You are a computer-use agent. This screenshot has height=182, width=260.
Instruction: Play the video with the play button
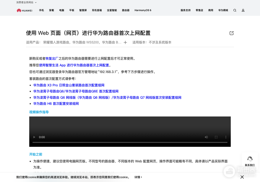tap(34, 137)
